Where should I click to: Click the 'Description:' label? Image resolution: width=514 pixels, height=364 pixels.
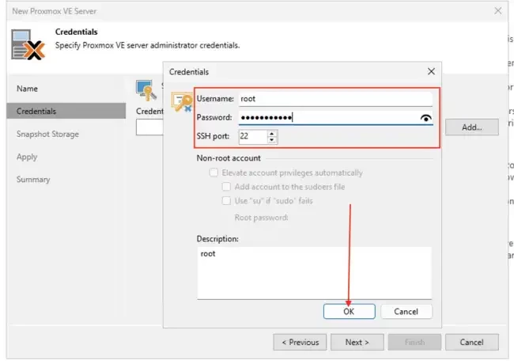[x=217, y=239]
